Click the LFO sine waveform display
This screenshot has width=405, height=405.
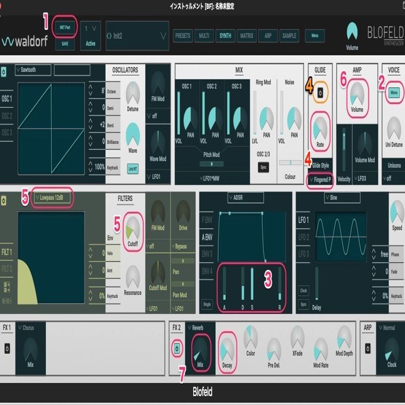tap(341, 237)
